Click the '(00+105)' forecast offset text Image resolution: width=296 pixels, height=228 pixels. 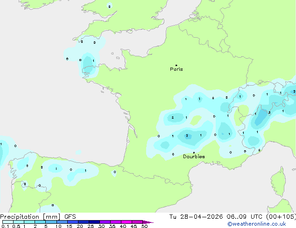click(281, 217)
